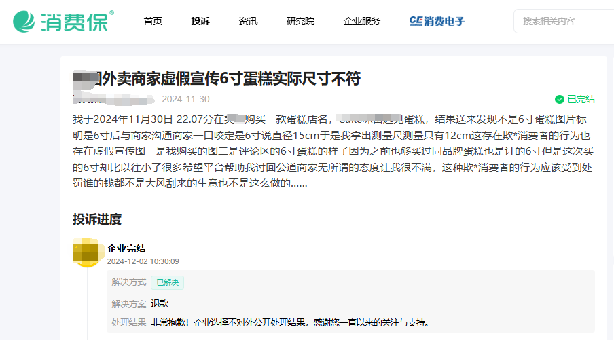Focus the 搜索相关内容 search field
614x340 pixels.
click(564, 21)
